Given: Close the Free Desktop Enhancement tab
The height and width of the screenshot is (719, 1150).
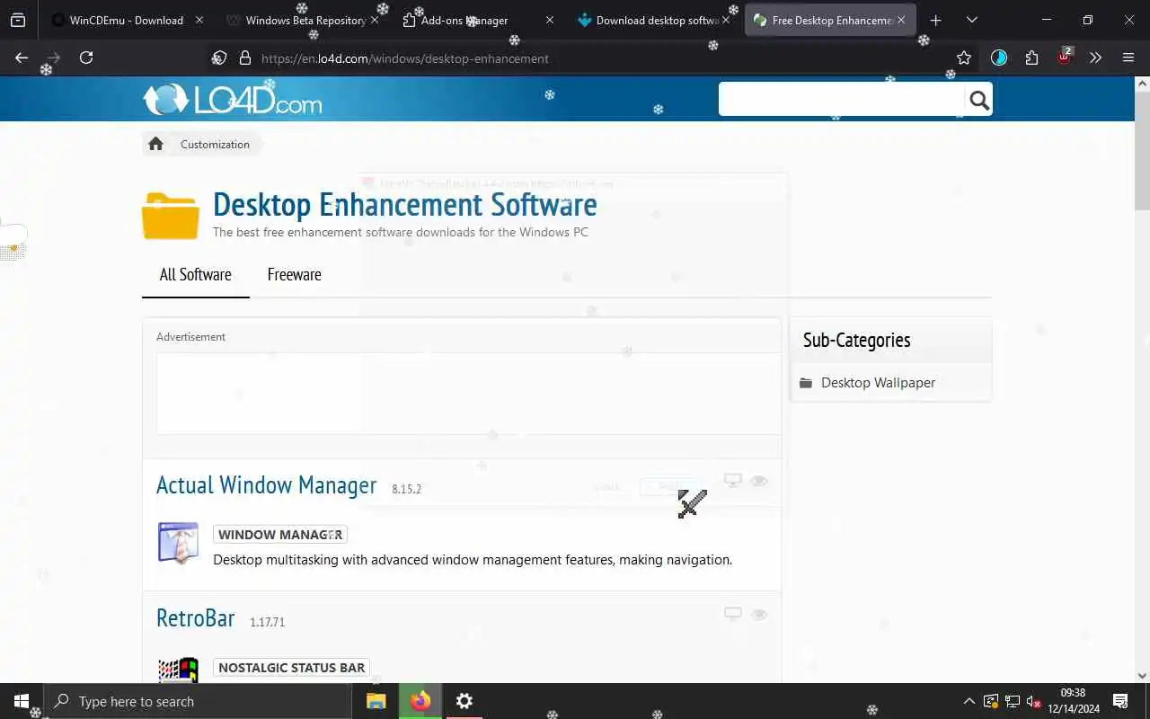Looking at the screenshot, I should [x=901, y=20].
